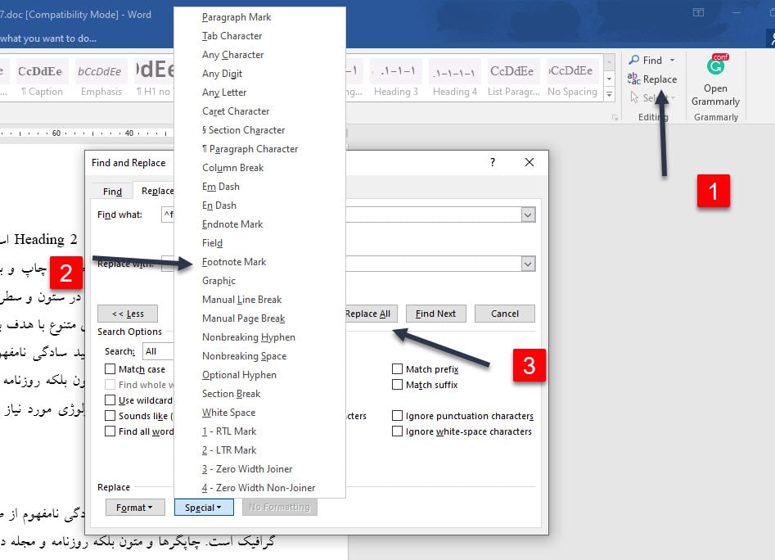Open the Styles pane launcher icon
Screen dimensions: 775x560
pos(615,118)
